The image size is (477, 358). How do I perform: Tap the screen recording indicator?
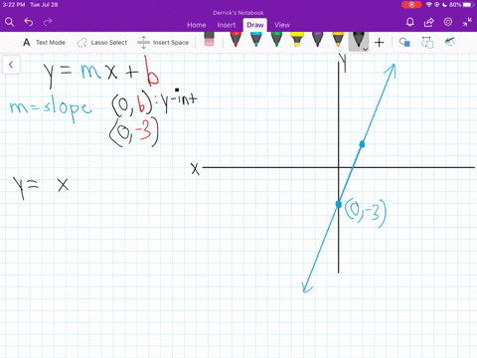coord(411,5)
